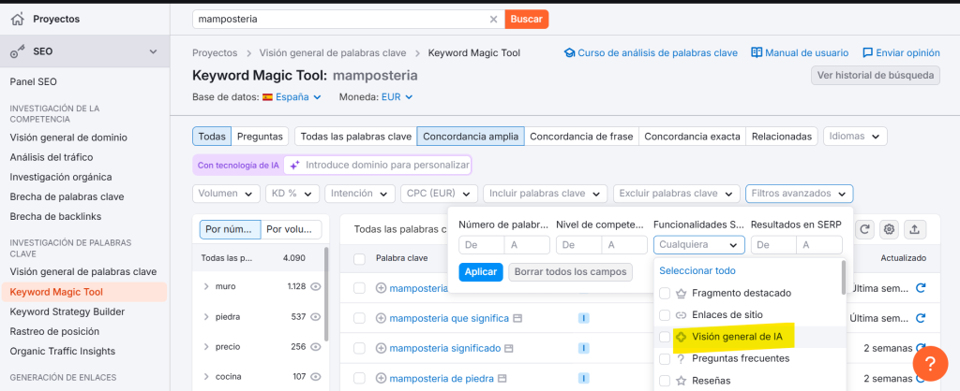
Task: Refresh the mamposteria que significa row
Action: click(921, 318)
